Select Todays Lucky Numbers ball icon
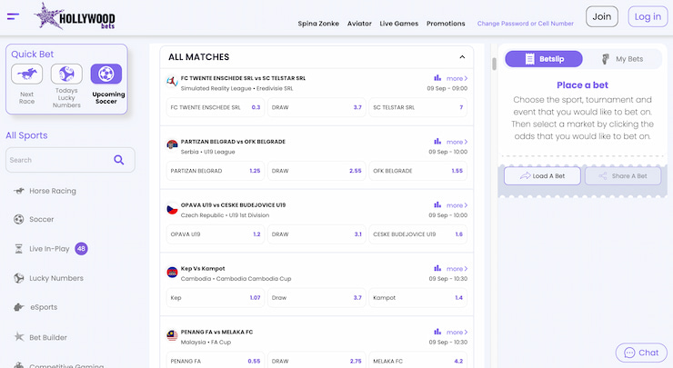This screenshot has height=368, width=673. [66, 74]
